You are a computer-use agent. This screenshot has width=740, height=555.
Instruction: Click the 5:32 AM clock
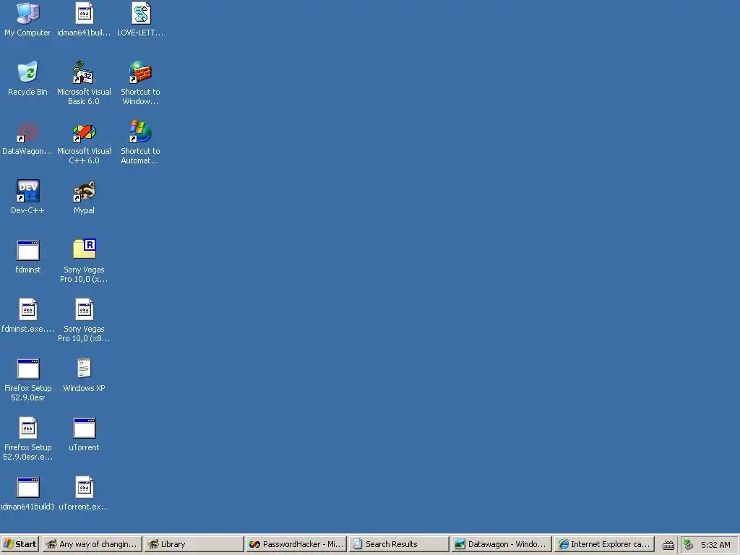715,545
